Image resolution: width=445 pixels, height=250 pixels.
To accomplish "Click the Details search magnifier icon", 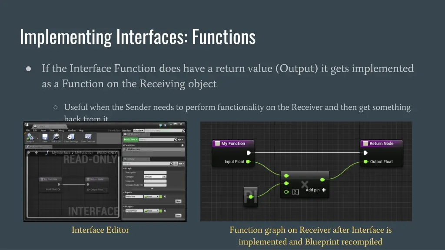I will click(171, 164).
